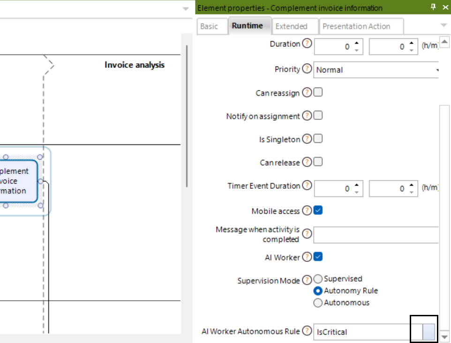Open help icon for Supervision Mode
Viewport: 451px width, 343px height.
[x=307, y=280]
